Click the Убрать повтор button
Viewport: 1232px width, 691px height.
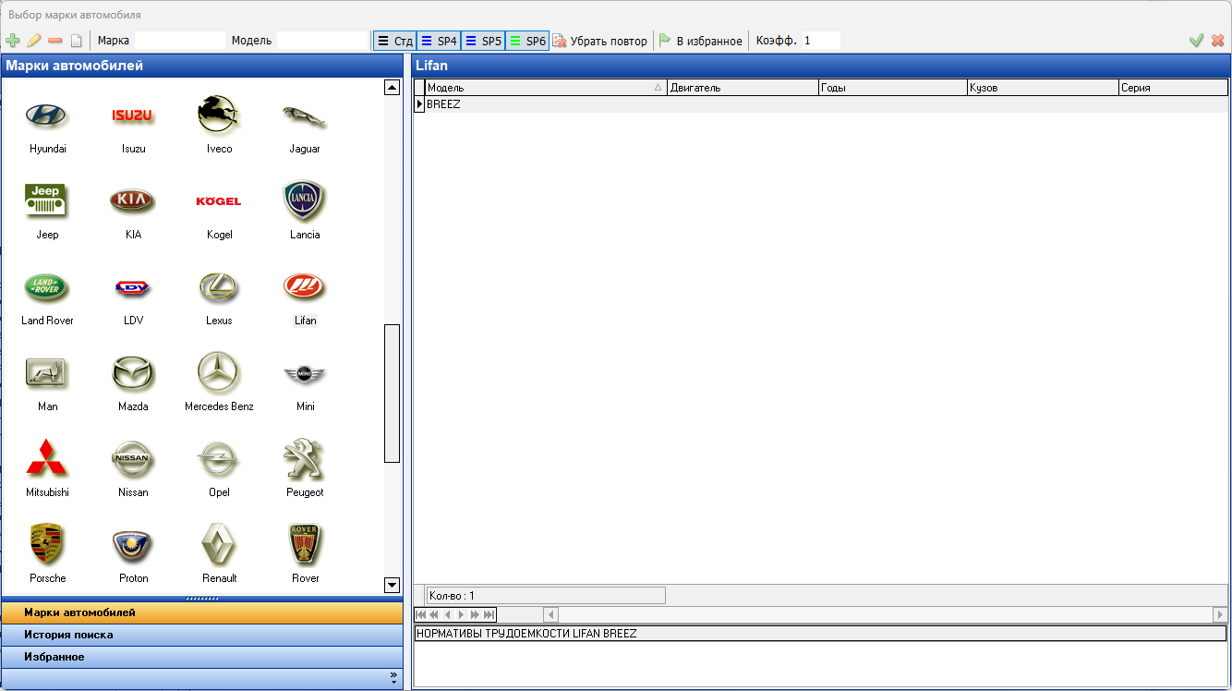pos(599,41)
